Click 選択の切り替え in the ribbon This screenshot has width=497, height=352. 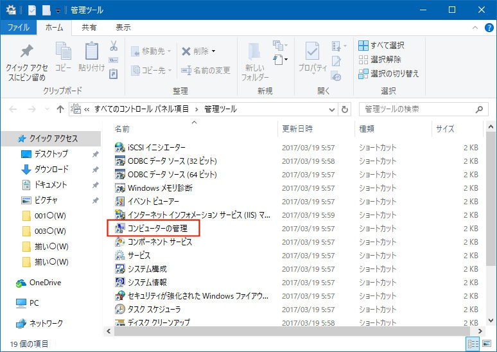click(x=388, y=74)
